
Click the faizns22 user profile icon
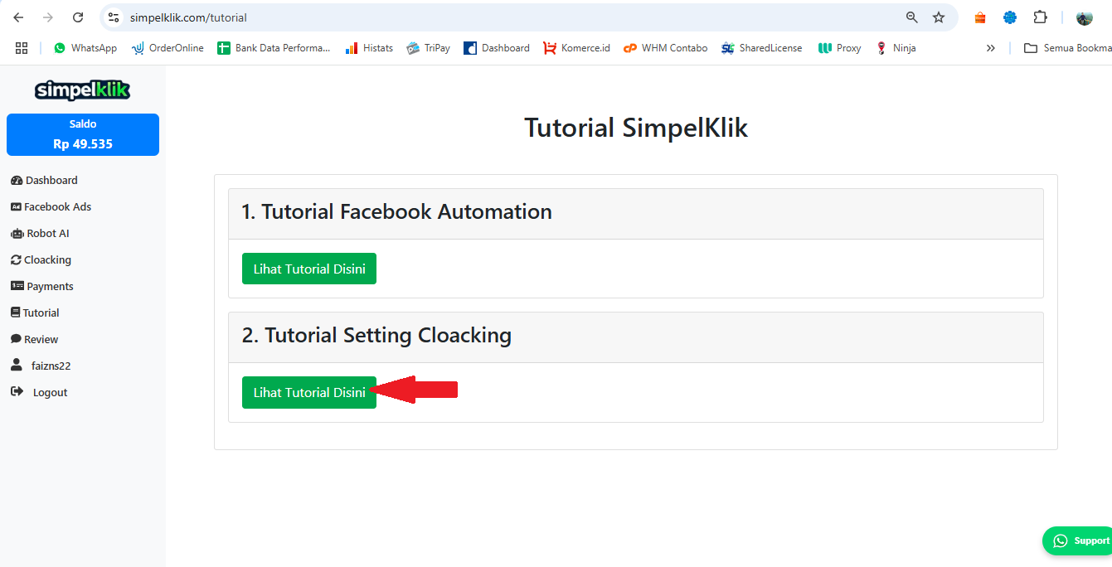(17, 366)
